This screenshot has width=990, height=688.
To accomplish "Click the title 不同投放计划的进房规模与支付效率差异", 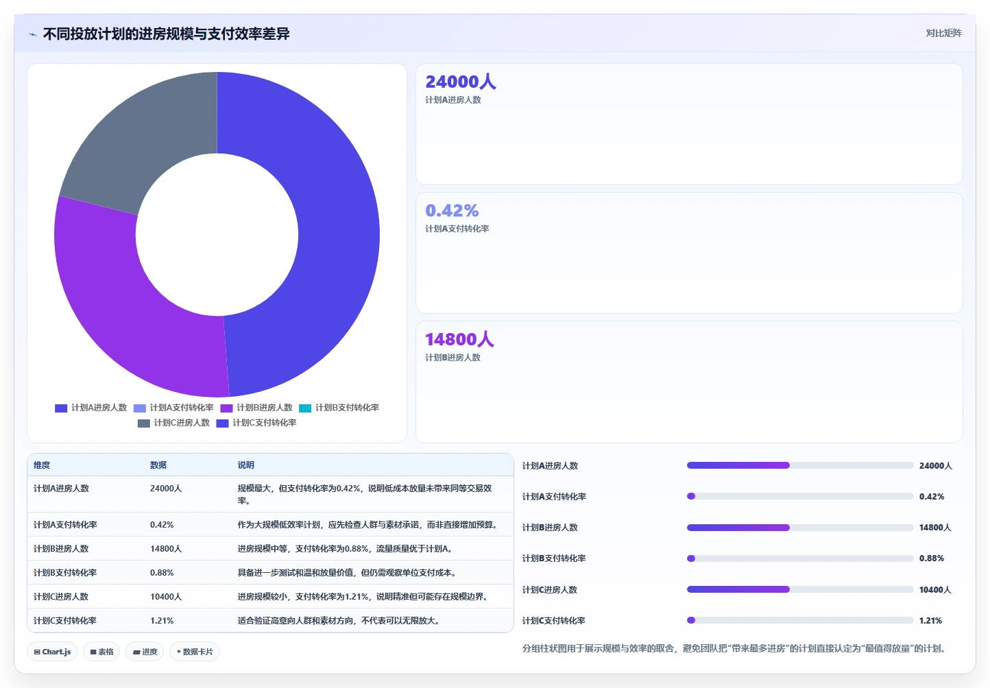I will pos(166,34).
